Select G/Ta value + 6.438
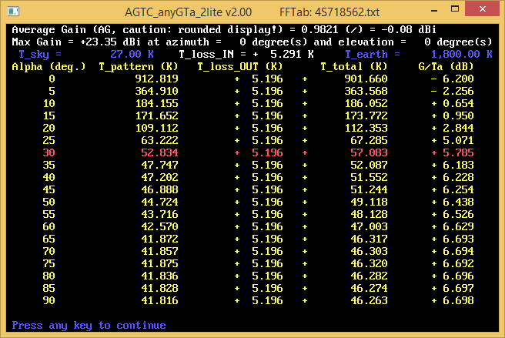 (452, 202)
